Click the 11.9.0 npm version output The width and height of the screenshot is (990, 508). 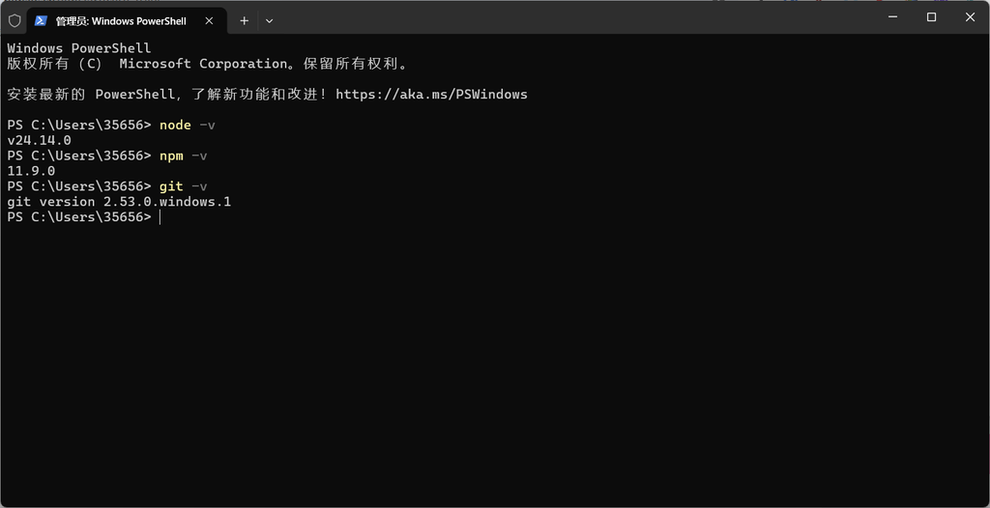31,171
